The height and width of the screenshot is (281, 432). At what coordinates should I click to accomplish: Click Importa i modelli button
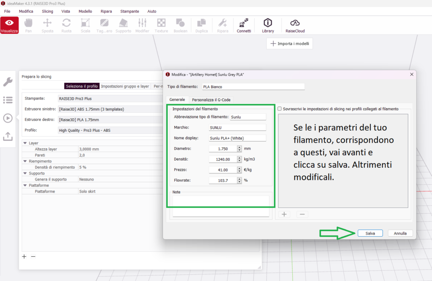pos(289,44)
